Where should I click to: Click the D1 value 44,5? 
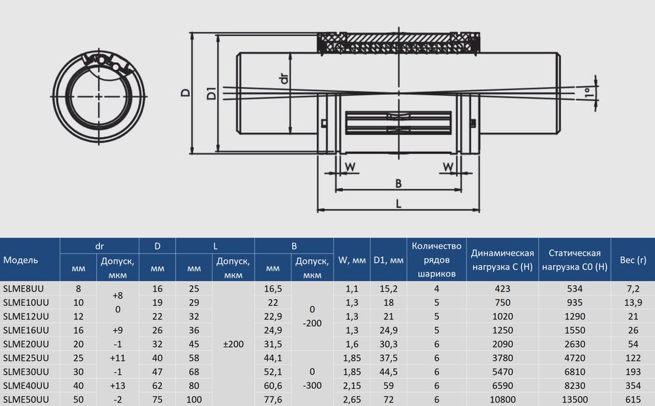(388, 371)
